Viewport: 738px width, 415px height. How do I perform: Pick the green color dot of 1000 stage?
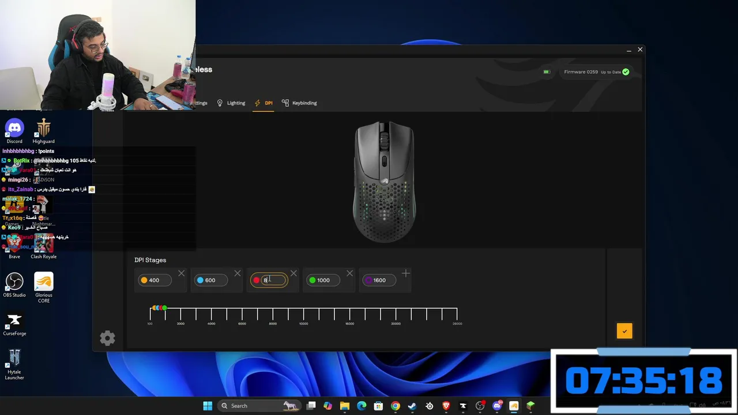[312, 280]
